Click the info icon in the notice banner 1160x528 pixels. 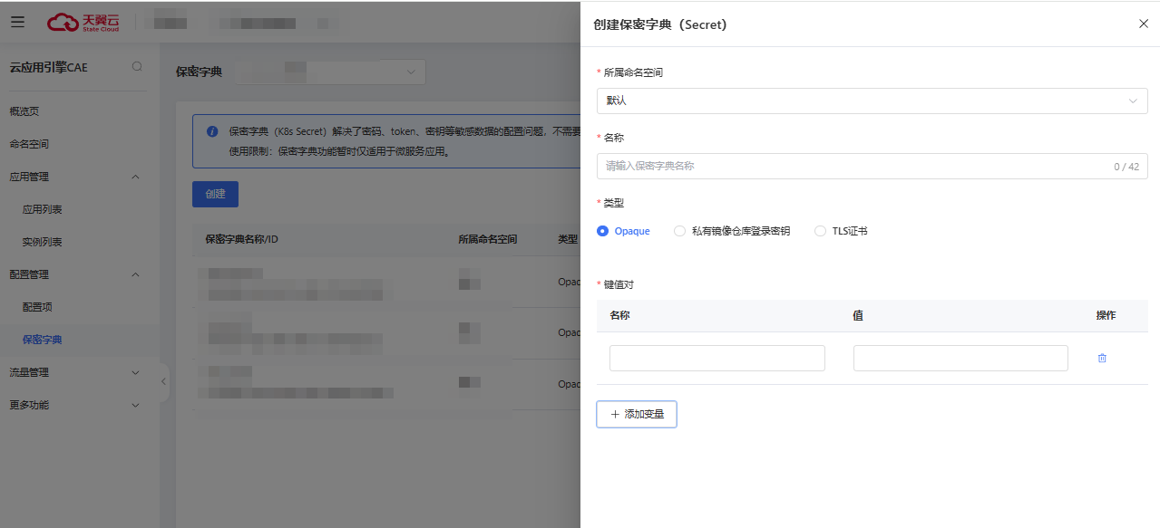click(x=212, y=131)
